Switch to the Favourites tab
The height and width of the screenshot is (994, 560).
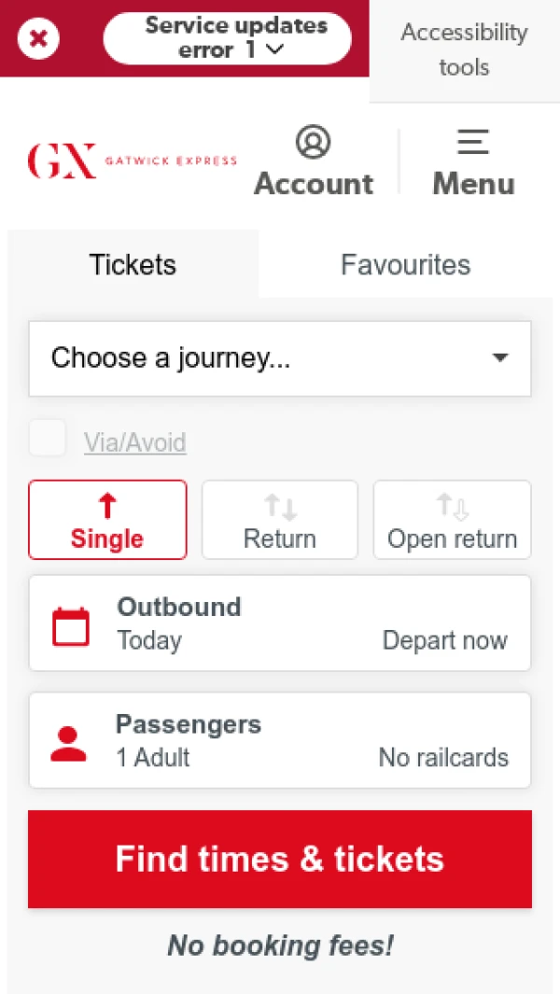(x=405, y=265)
